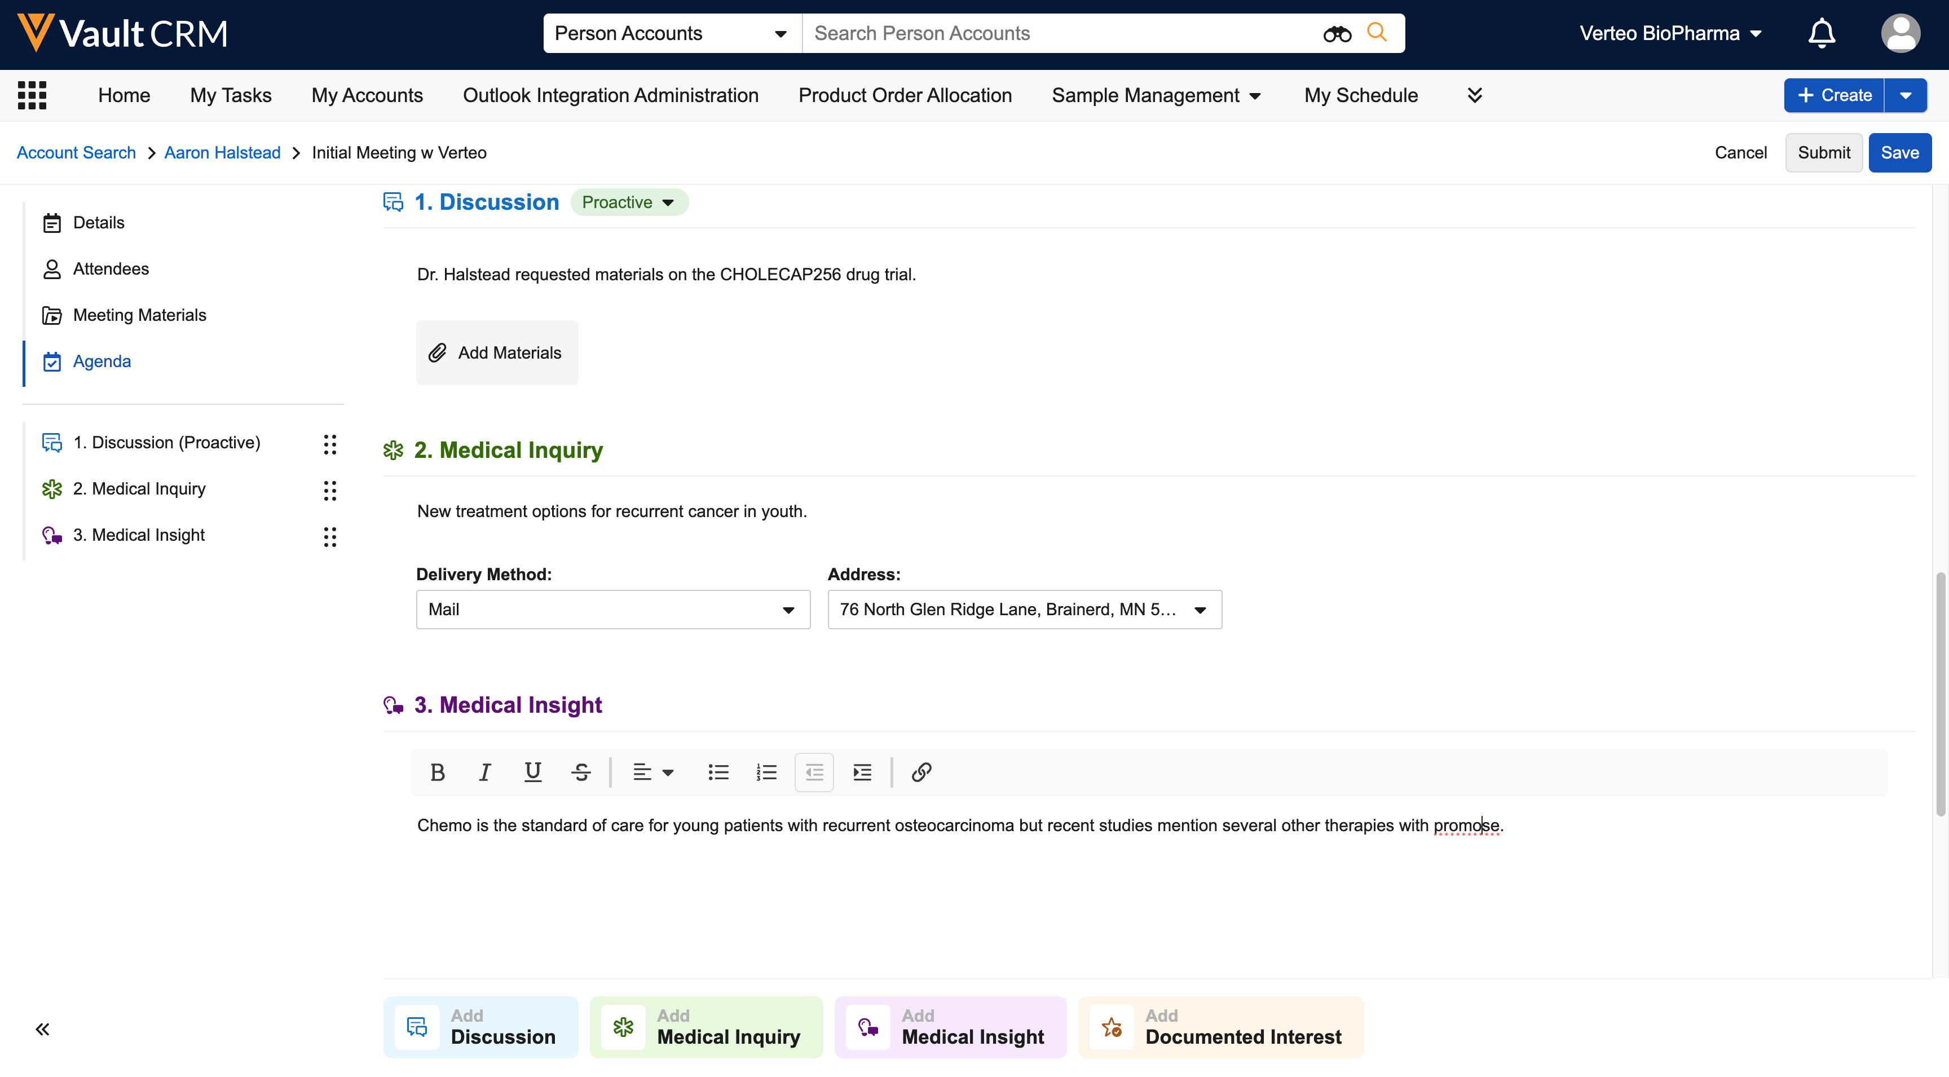Click the insert link icon

921,772
